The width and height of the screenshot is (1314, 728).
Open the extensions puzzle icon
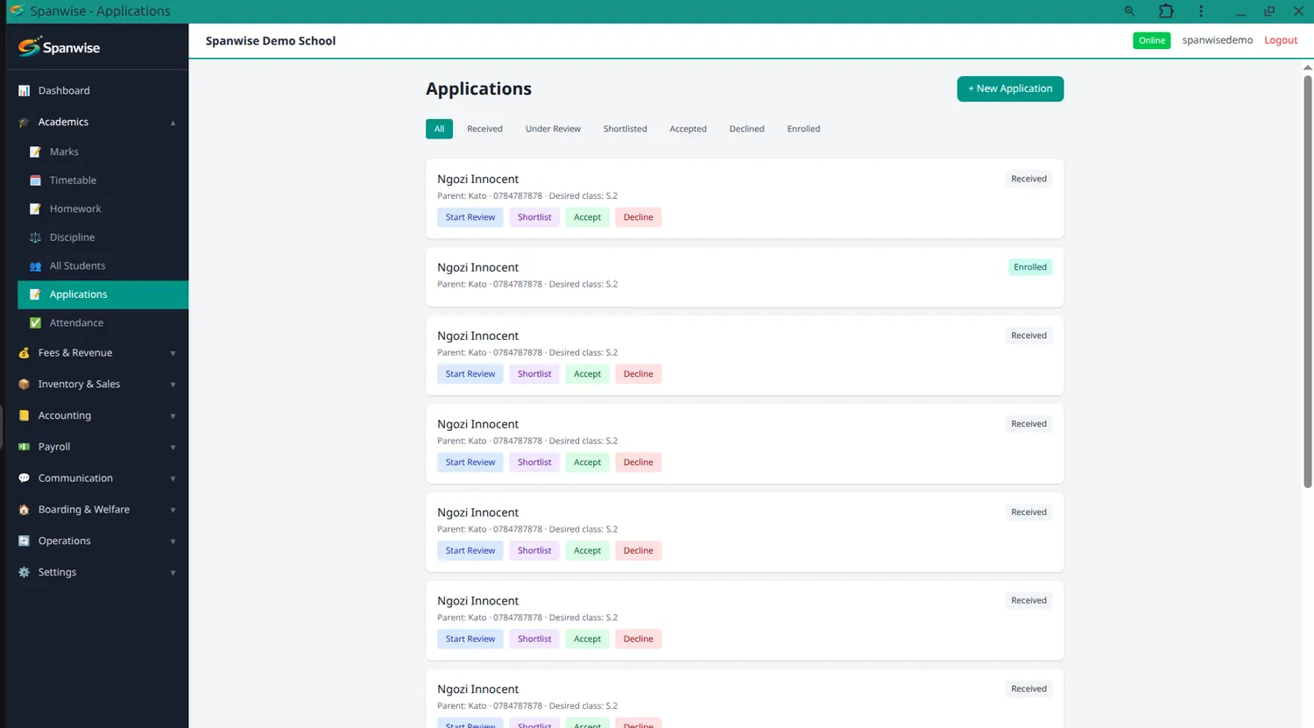click(x=1166, y=11)
